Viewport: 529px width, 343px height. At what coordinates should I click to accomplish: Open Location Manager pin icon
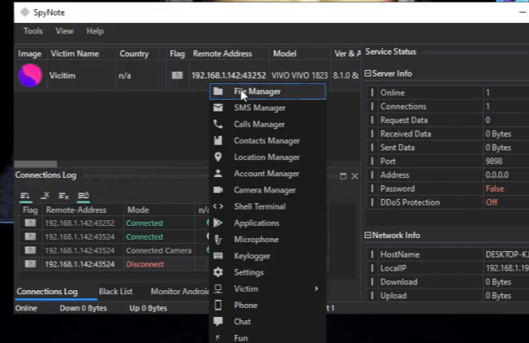pos(217,157)
